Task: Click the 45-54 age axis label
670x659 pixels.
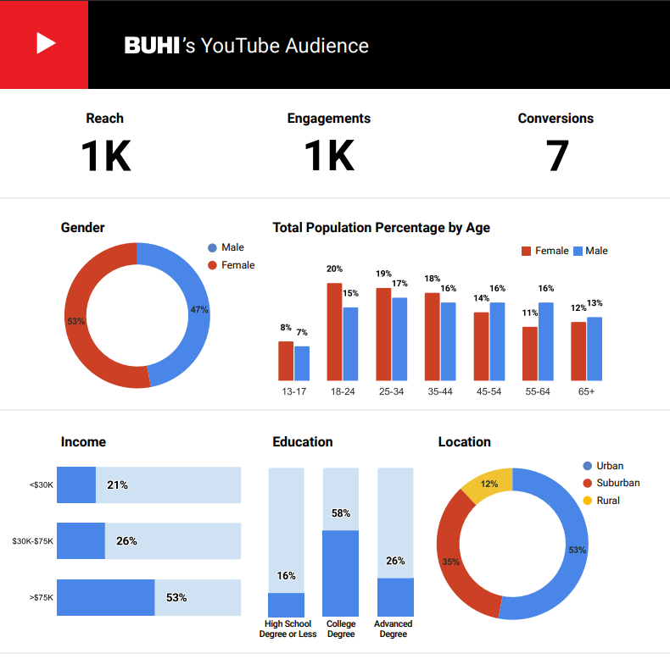Action: (489, 391)
